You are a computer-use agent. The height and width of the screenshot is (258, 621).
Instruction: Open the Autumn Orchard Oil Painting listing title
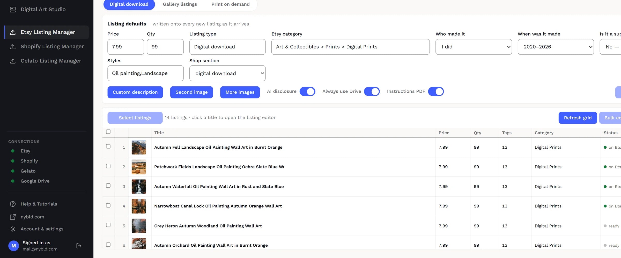tap(211, 245)
